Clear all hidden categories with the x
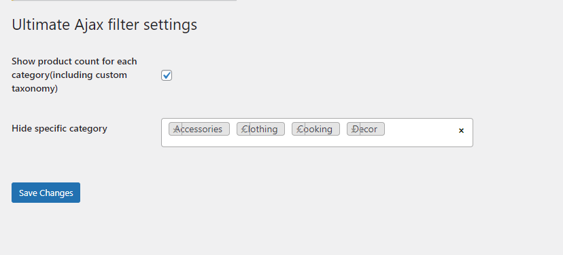 [x=462, y=131]
